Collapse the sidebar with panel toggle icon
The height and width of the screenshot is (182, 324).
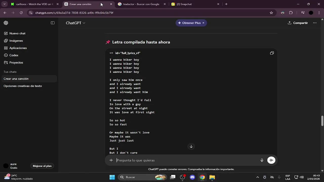click(53, 23)
